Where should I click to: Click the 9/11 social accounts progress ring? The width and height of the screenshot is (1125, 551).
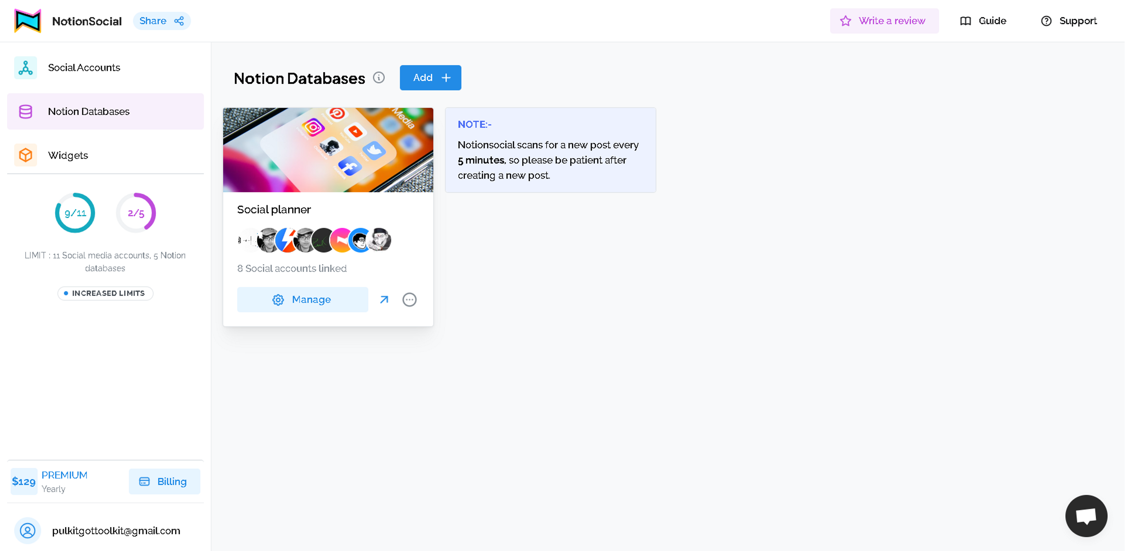75,213
